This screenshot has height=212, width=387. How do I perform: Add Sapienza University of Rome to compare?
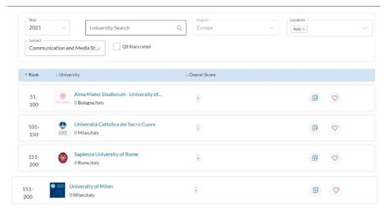315,158
